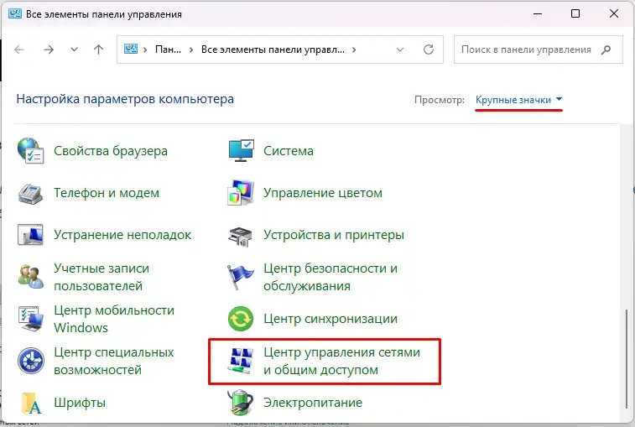Click Все элементы панели управл... breadcrumb
635x427 pixels.
tap(273, 49)
